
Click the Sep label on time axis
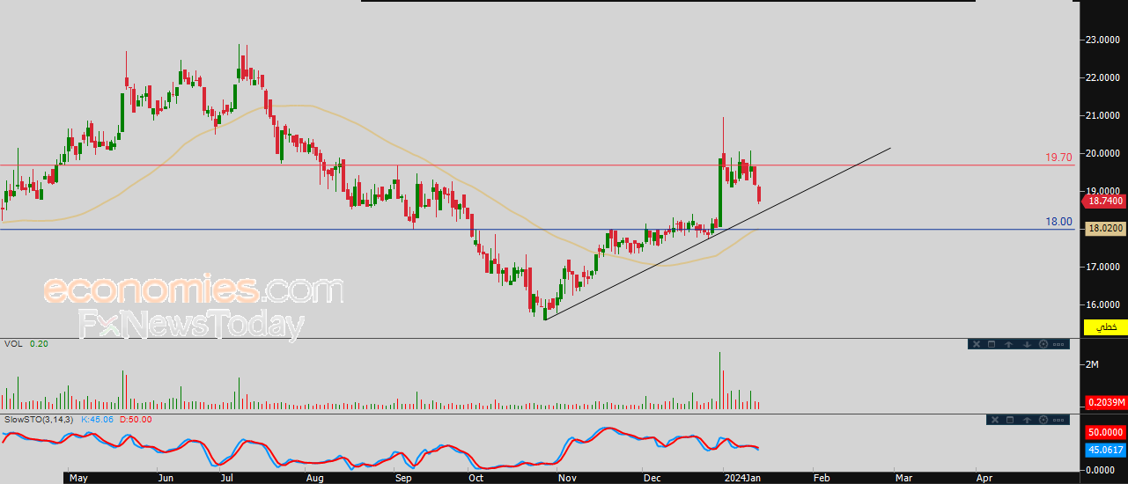[x=404, y=478]
